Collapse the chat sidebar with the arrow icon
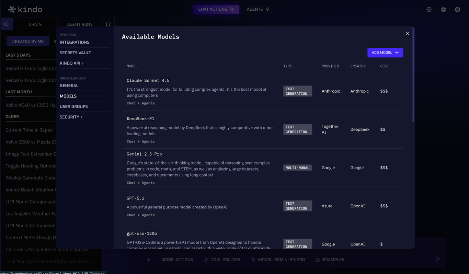Screen dimensions: 469x274 (x=7, y=24)
